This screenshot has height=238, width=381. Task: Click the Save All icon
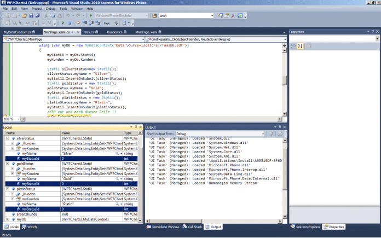pyautogui.click(x=37, y=15)
